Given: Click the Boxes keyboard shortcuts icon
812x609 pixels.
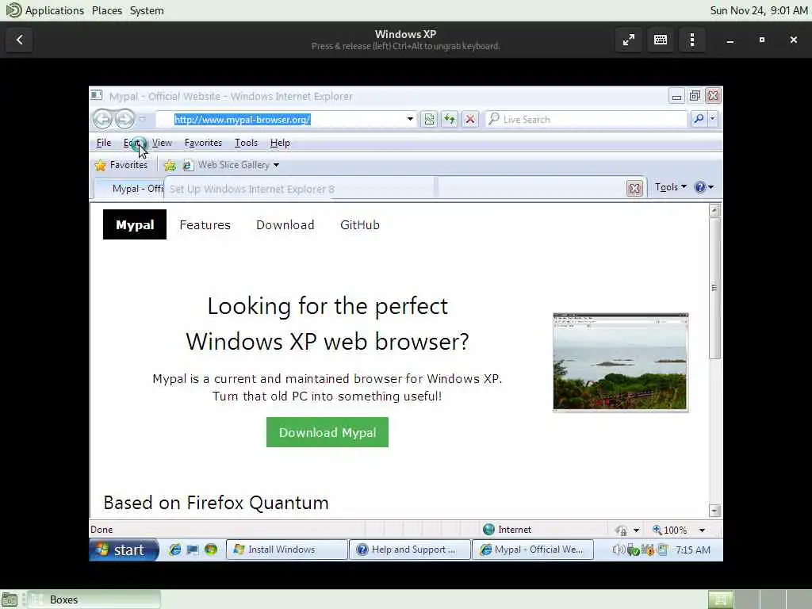Looking at the screenshot, I should pos(661,40).
